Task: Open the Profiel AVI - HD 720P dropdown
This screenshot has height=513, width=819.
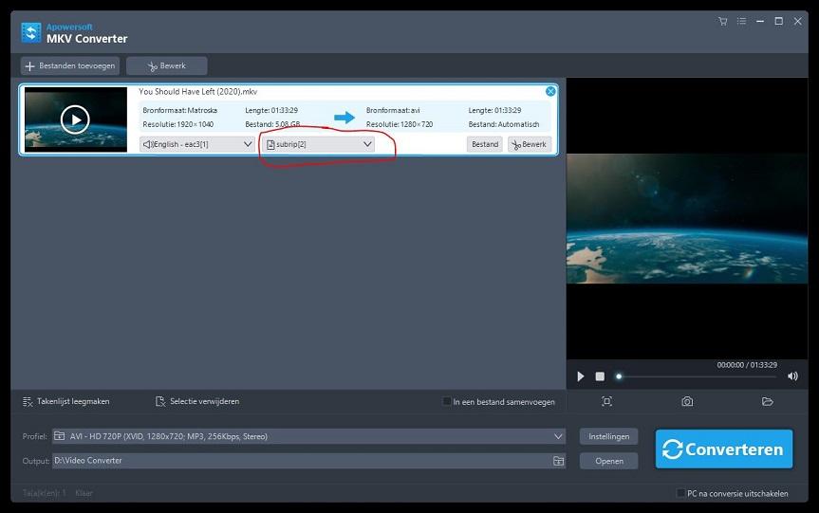Action: tap(308, 436)
